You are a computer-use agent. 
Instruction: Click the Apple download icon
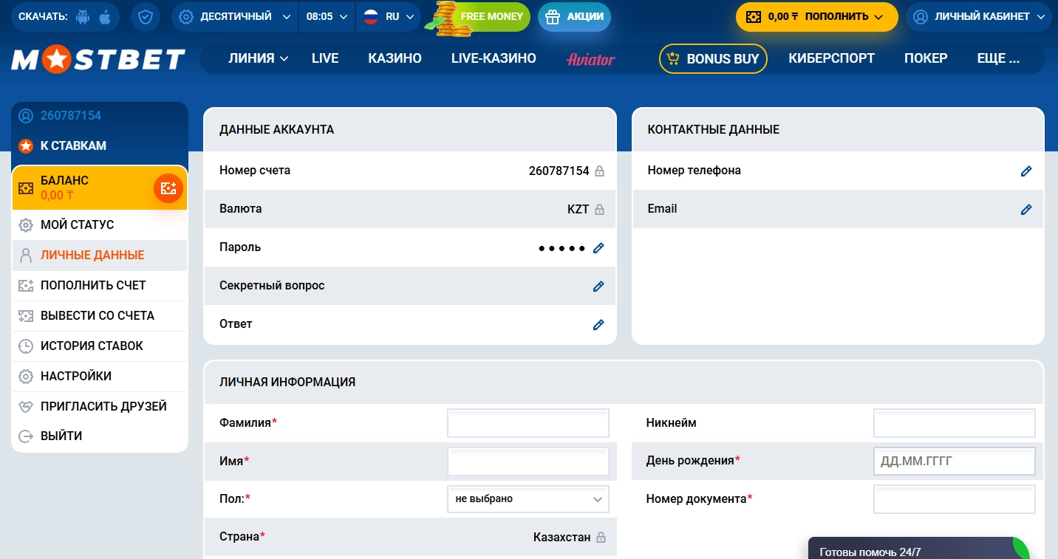pyautogui.click(x=105, y=16)
